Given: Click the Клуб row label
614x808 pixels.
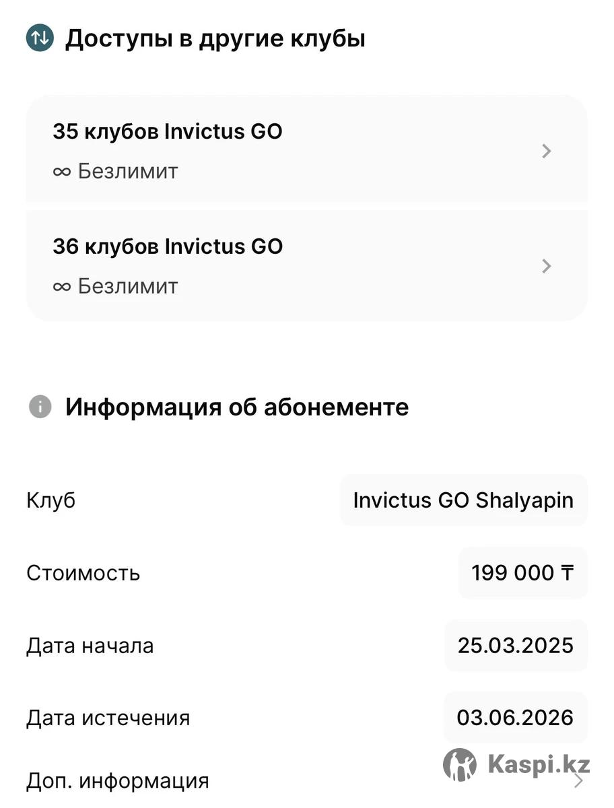Looking at the screenshot, I should [x=51, y=500].
